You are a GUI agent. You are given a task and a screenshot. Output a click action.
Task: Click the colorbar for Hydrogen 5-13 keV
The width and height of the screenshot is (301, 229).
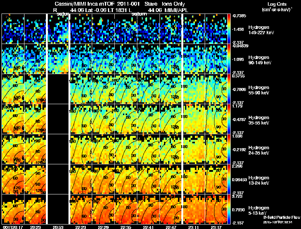[x=229, y=209]
